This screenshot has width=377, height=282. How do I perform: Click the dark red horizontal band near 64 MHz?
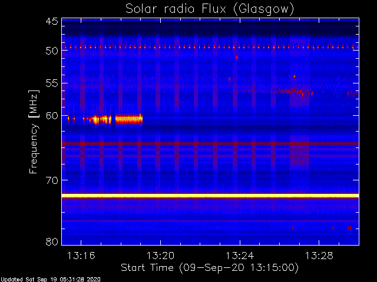[x=210, y=143]
